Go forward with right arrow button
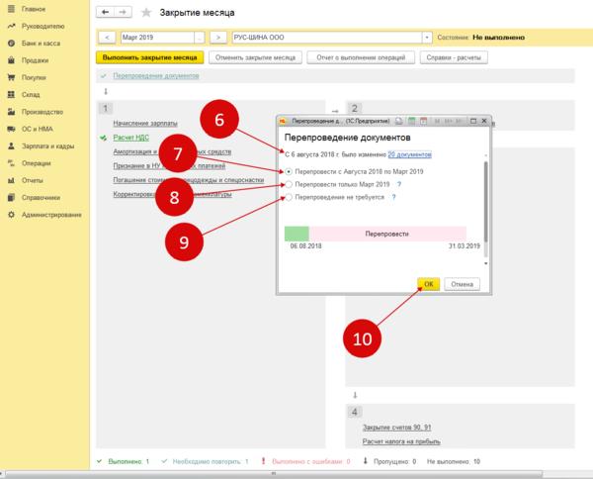 [x=123, y=12]
